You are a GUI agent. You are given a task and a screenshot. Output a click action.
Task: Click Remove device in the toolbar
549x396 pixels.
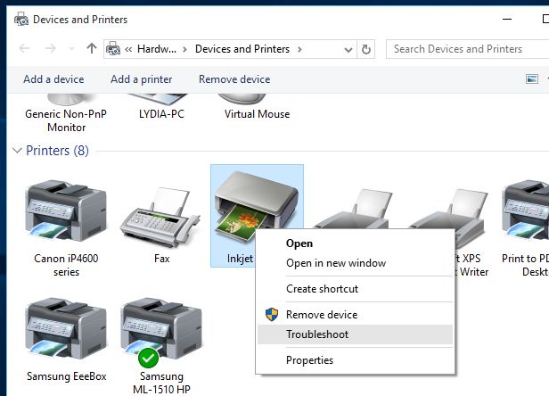point(234,79)
